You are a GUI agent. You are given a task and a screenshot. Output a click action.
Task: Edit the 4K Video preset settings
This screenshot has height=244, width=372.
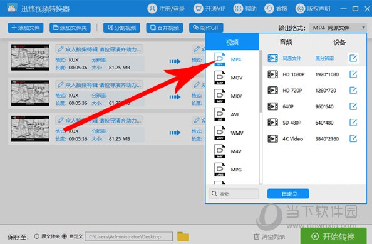point(353,139)
